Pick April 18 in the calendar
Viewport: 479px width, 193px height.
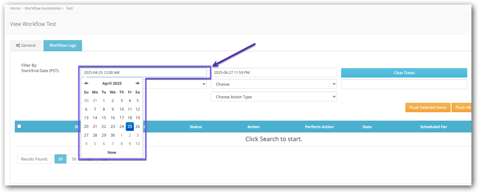pos(130,118)
